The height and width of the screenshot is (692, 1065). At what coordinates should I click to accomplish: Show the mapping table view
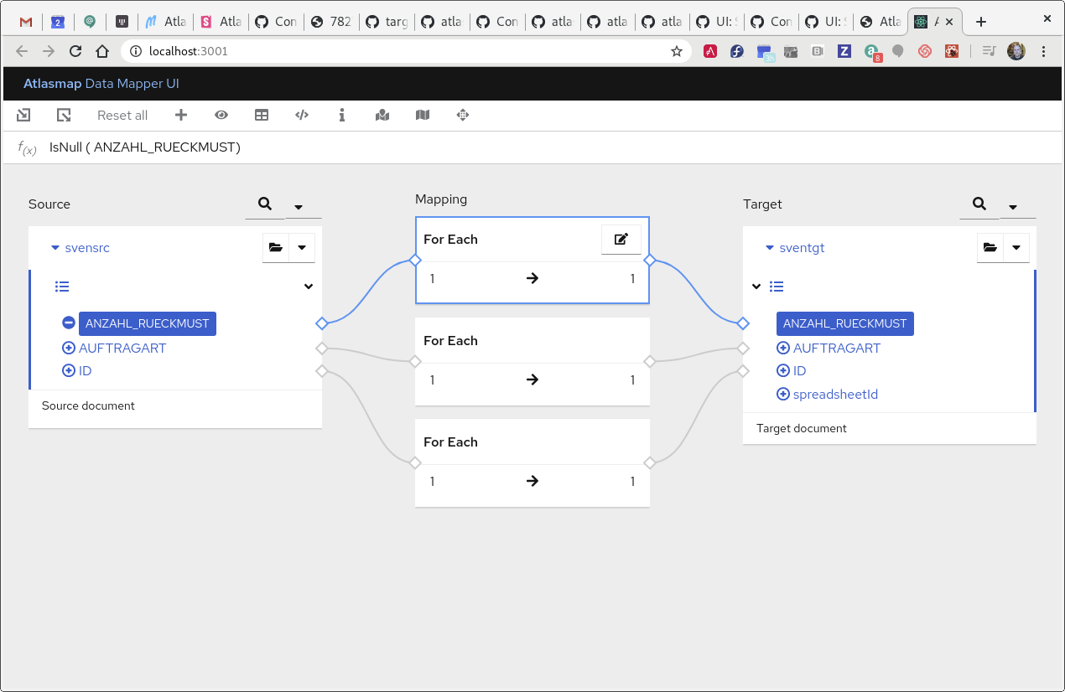click(x=262, y=115)
